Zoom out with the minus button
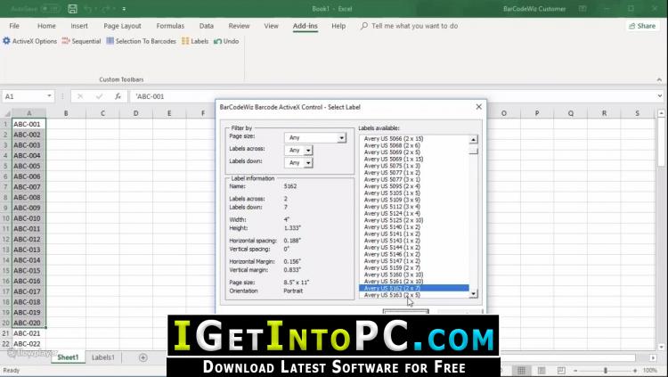 pos(575,371)
